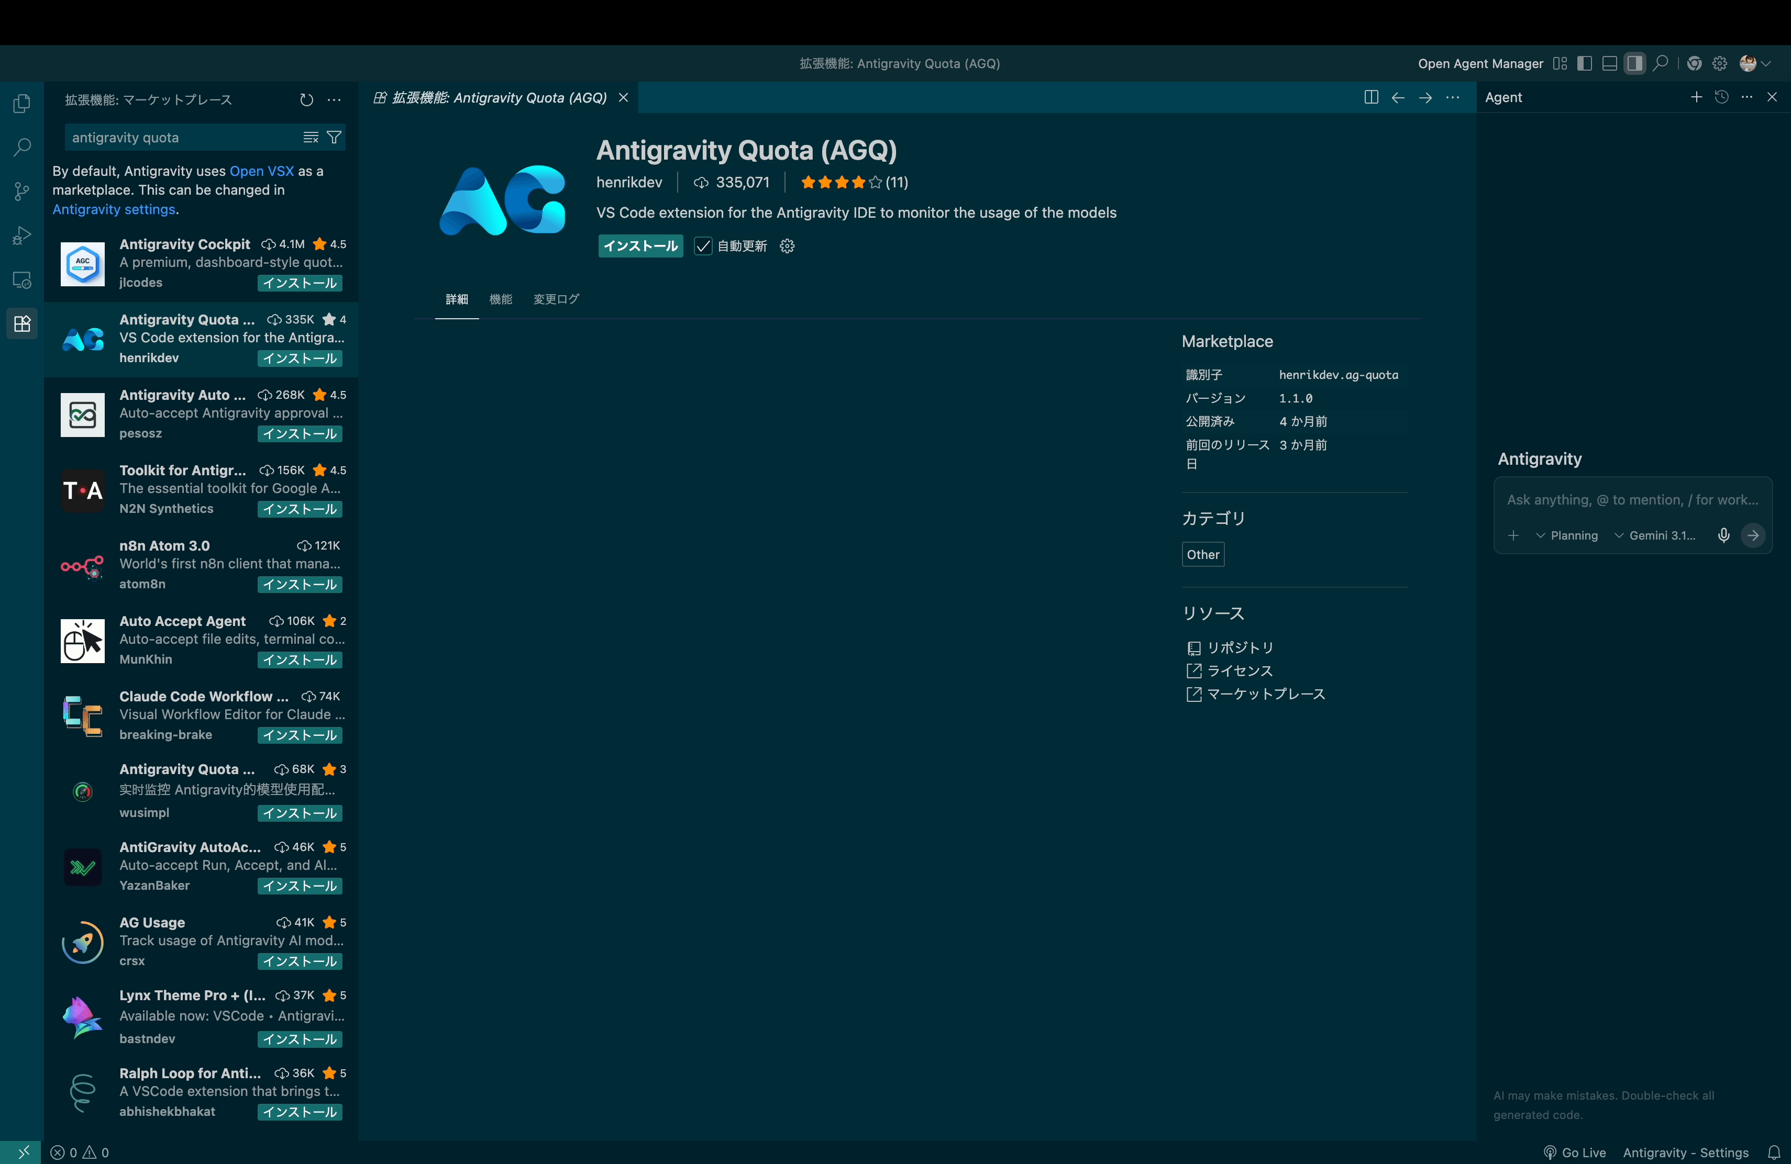Install Antigravity Quota (AGQ) with main インストール button
The width and height of the screenshot is (1791, 1164).
point(639,246)
